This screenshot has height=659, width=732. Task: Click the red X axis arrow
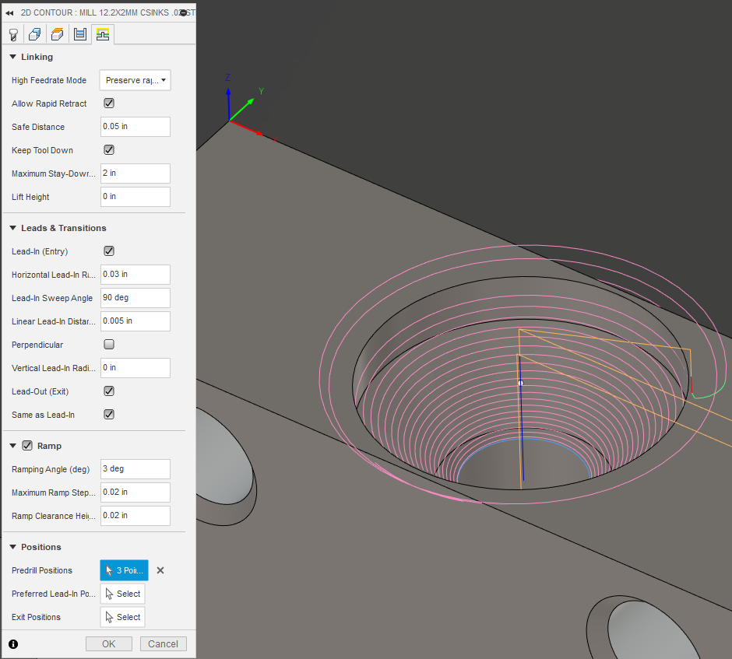[x=247, y=128]
